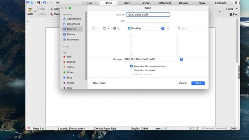This screenshot has height=140, width=249.
Task: Open the File type dropdown
Action: tap(153, 59)
